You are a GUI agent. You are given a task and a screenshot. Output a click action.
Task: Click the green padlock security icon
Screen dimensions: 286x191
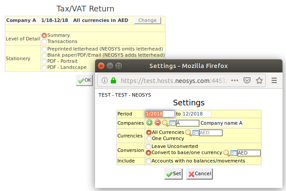(x=113, y=80)
